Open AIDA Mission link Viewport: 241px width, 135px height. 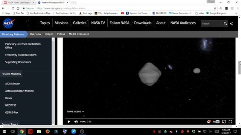pos(12,84)
